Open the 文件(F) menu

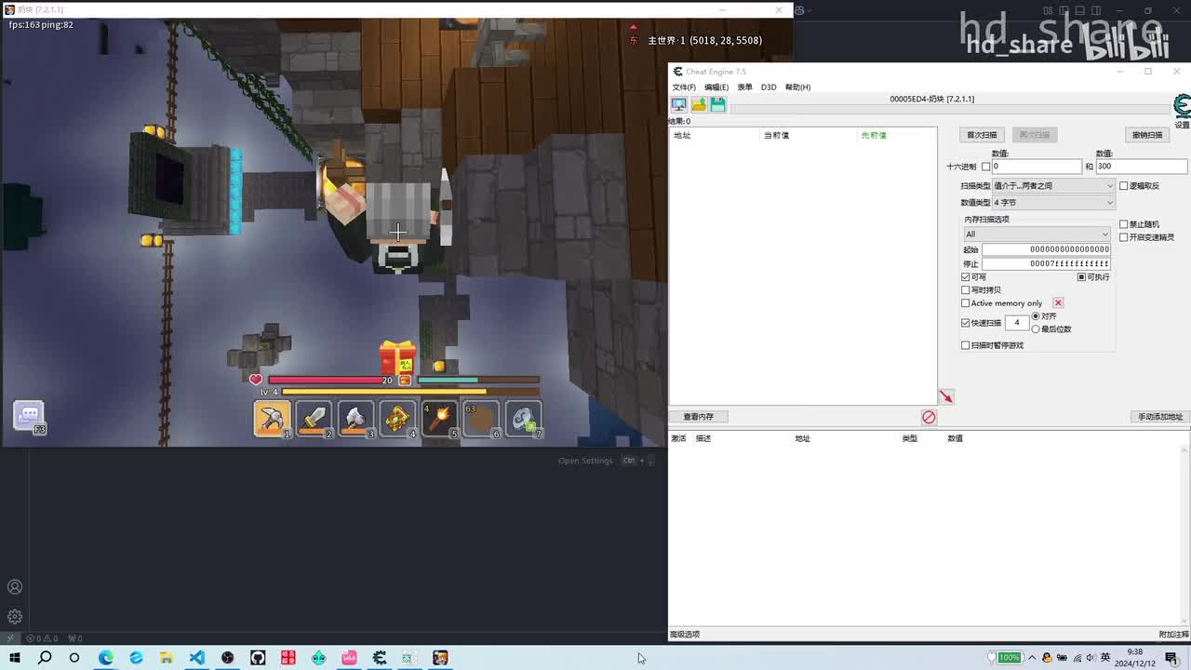[684, 87]
